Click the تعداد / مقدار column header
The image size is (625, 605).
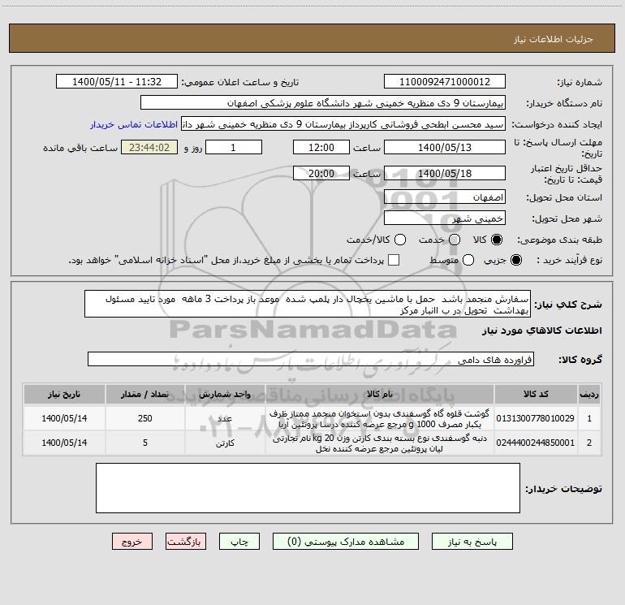(x=144, y=394)
